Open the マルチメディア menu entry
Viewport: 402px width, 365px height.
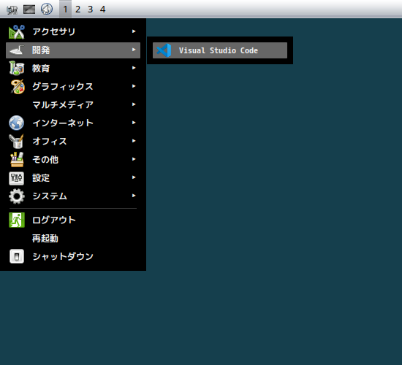click(x=73, y=105)
